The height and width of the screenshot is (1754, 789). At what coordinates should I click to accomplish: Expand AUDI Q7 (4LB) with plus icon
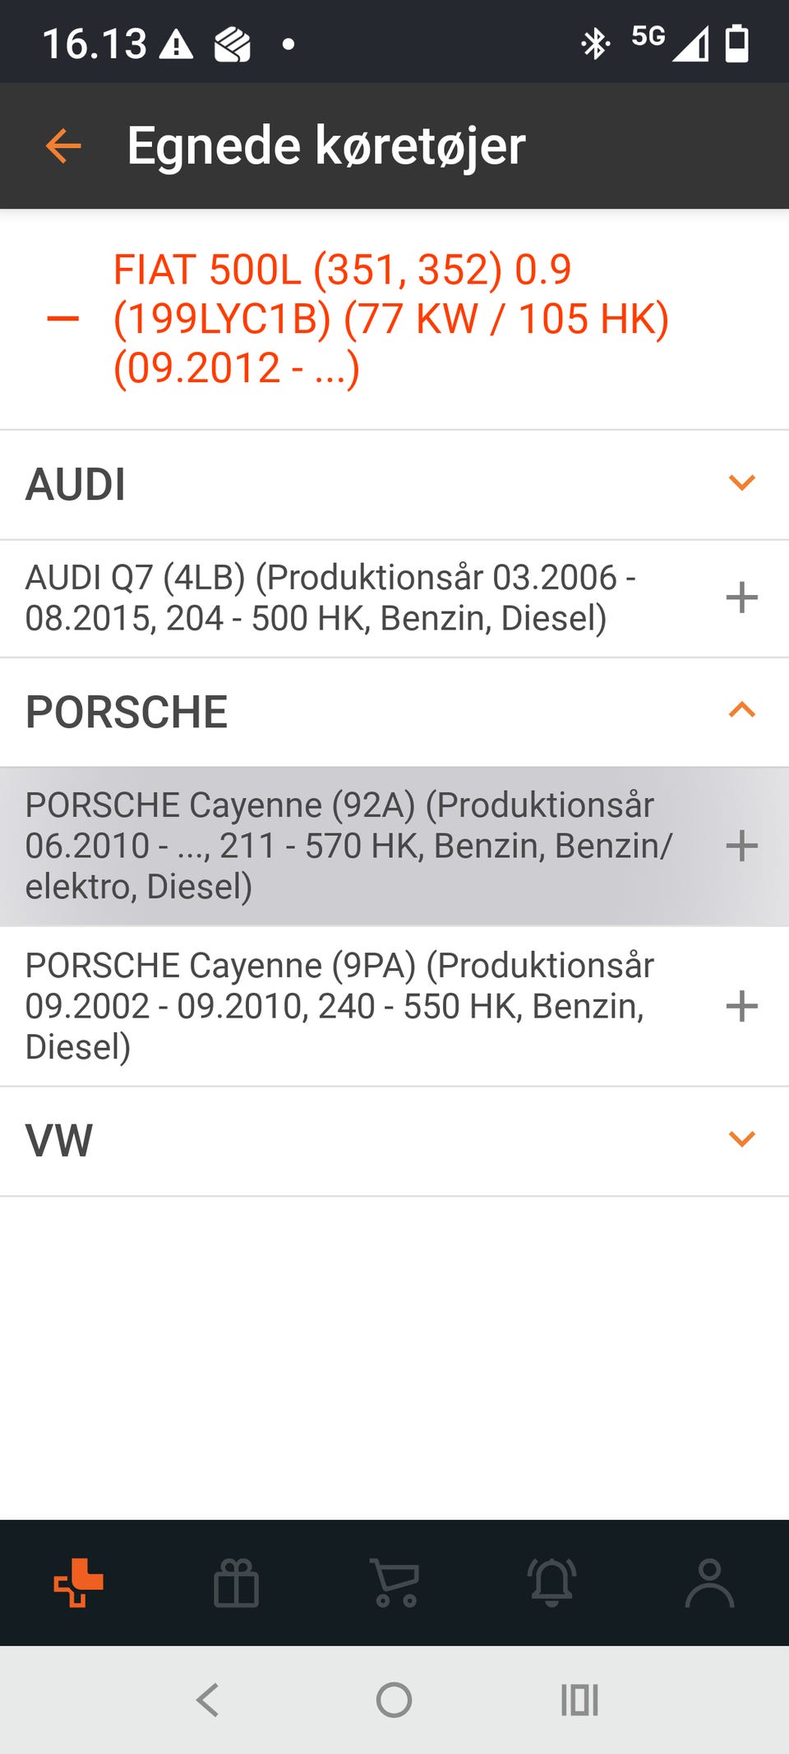741,598
